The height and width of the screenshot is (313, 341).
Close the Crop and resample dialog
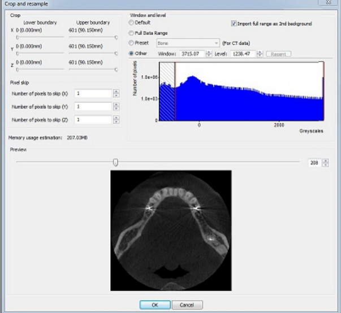[329, 2]
